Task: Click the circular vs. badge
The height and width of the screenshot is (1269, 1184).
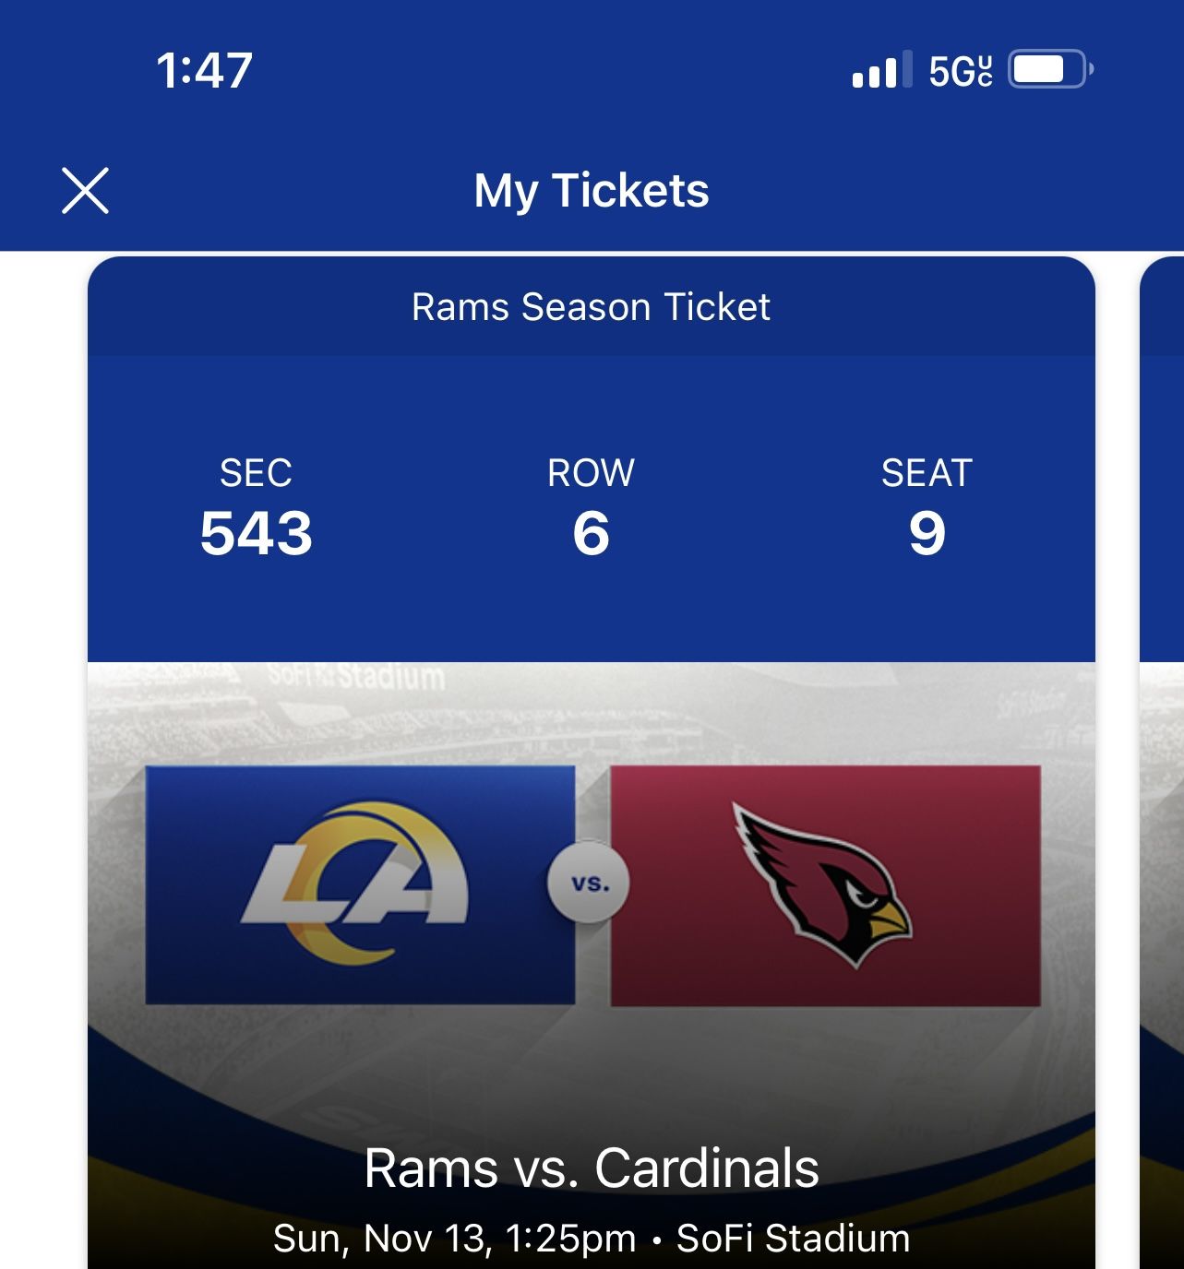Action: (x=589, y=884)
